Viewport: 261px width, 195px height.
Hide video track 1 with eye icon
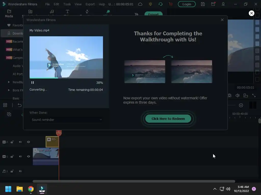[29, 156]
